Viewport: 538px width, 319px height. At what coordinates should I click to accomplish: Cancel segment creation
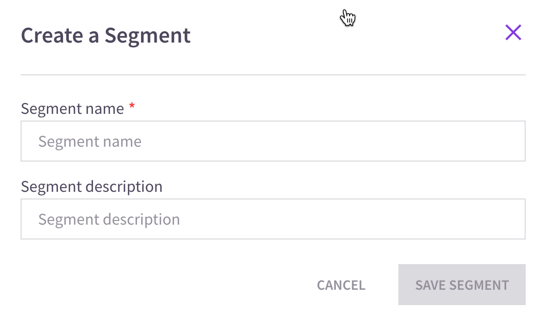click(341, 285)
